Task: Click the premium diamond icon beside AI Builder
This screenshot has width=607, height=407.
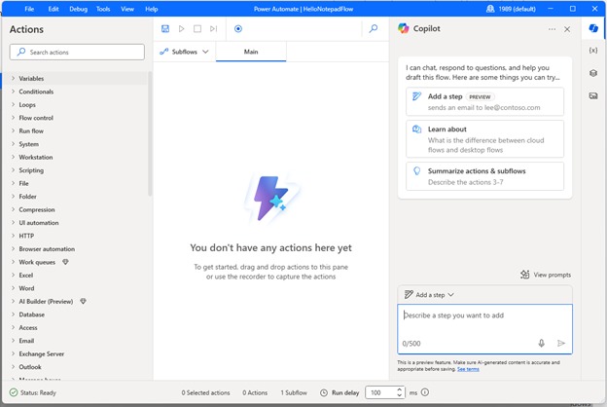Action: click(83, 301)
